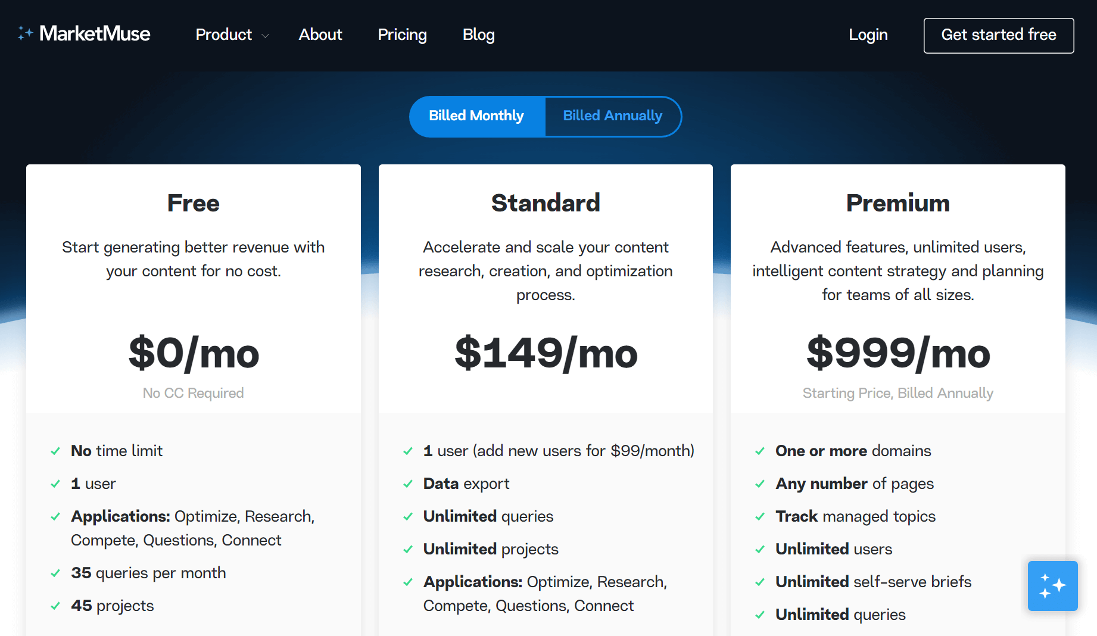Click checkmark beside 35 queries per month
This screenshot has height=636, width=1097.
click(55, 573)
